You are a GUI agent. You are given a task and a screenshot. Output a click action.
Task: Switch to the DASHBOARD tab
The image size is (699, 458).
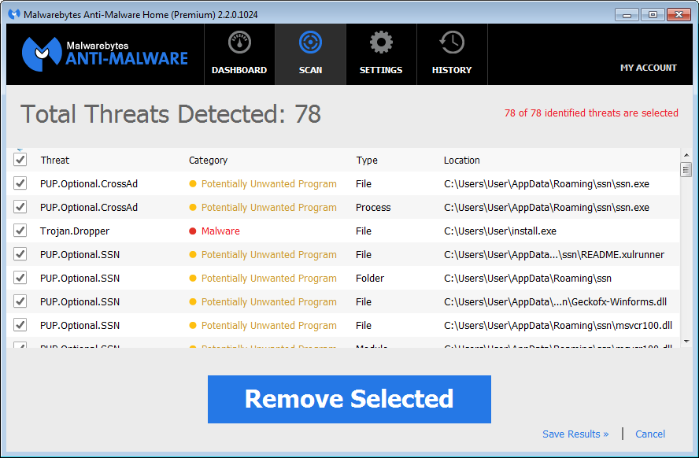coord(239,54)
